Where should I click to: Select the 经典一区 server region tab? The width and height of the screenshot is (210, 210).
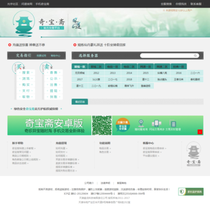point(178,66)
